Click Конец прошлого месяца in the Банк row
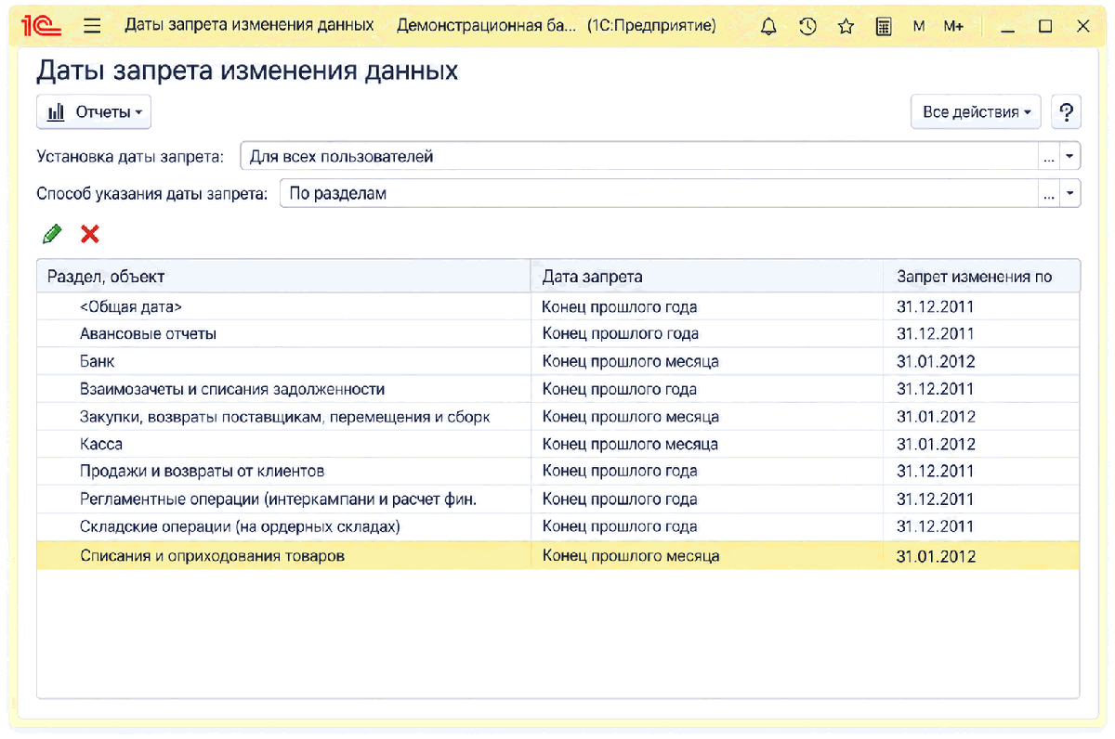Viewport: 1115px width, 739px height. coord(630,362)
